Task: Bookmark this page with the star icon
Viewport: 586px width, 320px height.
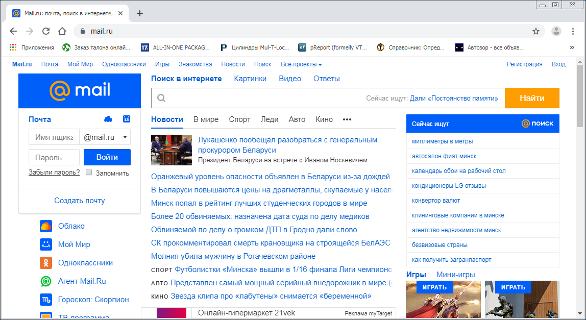Action: [x=535, y=31]
